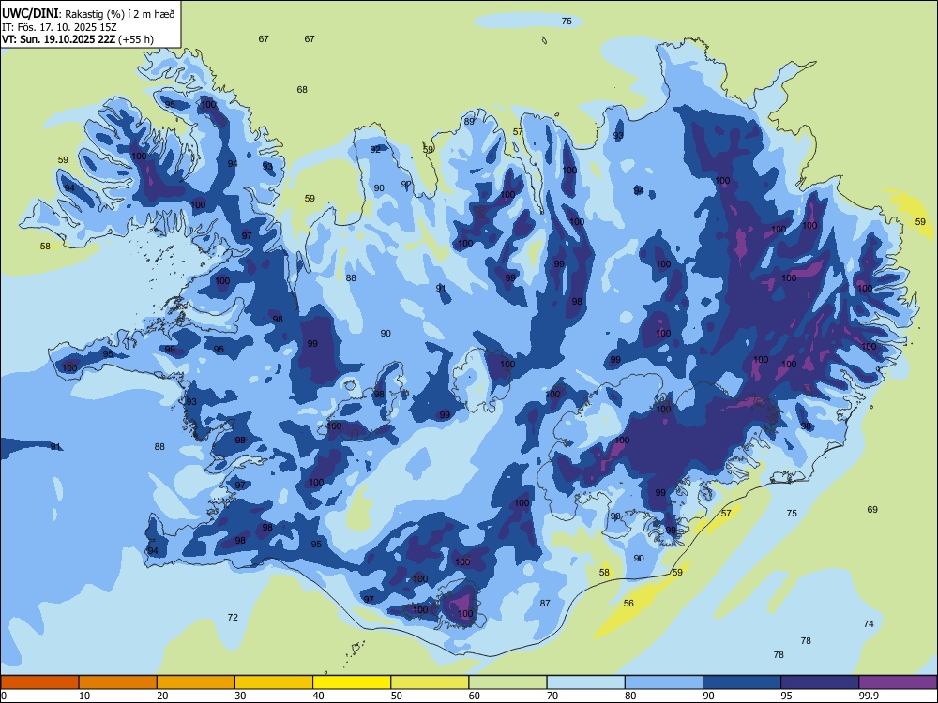Select the 70–80 pale blue legend swatch
Screen dimensions: 938x703
(x=585, y=682)
